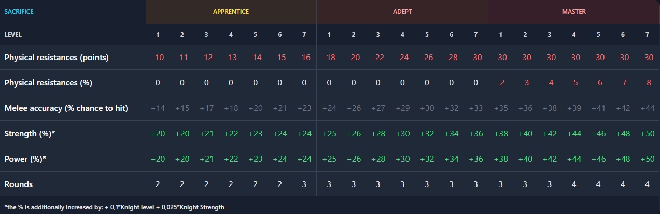Select the MASTER column group header
Image resolution: width=660 pixels, height=214 pixels.
(573, 11)
